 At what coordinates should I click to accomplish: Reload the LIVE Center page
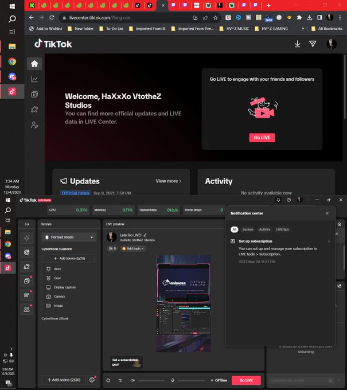(52, 18)
